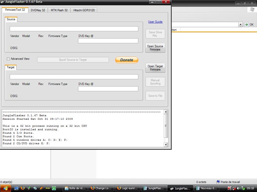Screen dimensions: 257x192
Task: Click log line 'Session Started Sat Oct 31'
Action: pos(38,119)
